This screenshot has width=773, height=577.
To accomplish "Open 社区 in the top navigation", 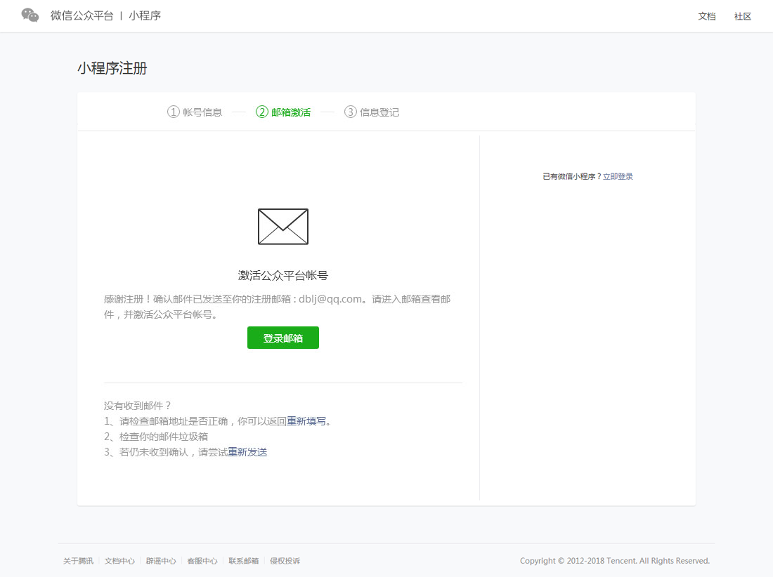I will (x=743, y=16).
